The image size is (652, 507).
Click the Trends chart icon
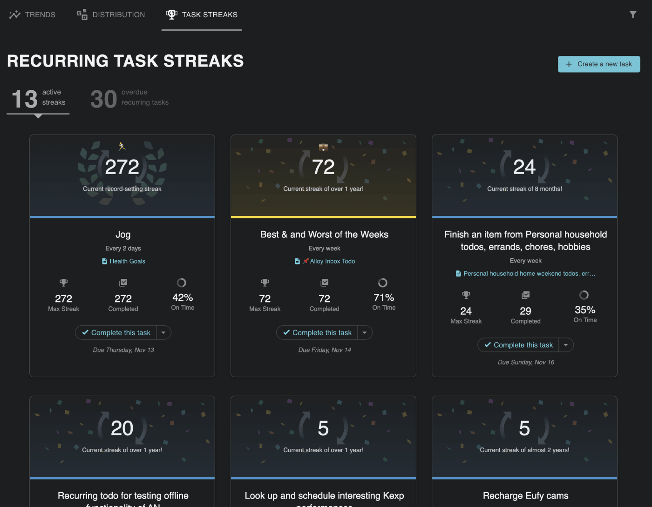point(15,14)
